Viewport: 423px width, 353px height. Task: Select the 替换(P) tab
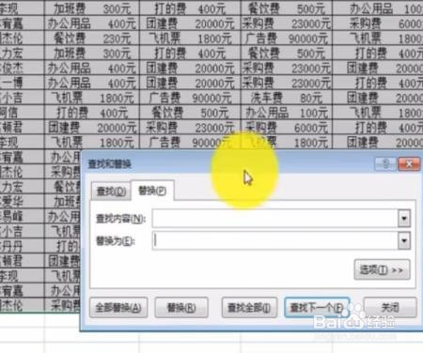[x=152, y=191]
